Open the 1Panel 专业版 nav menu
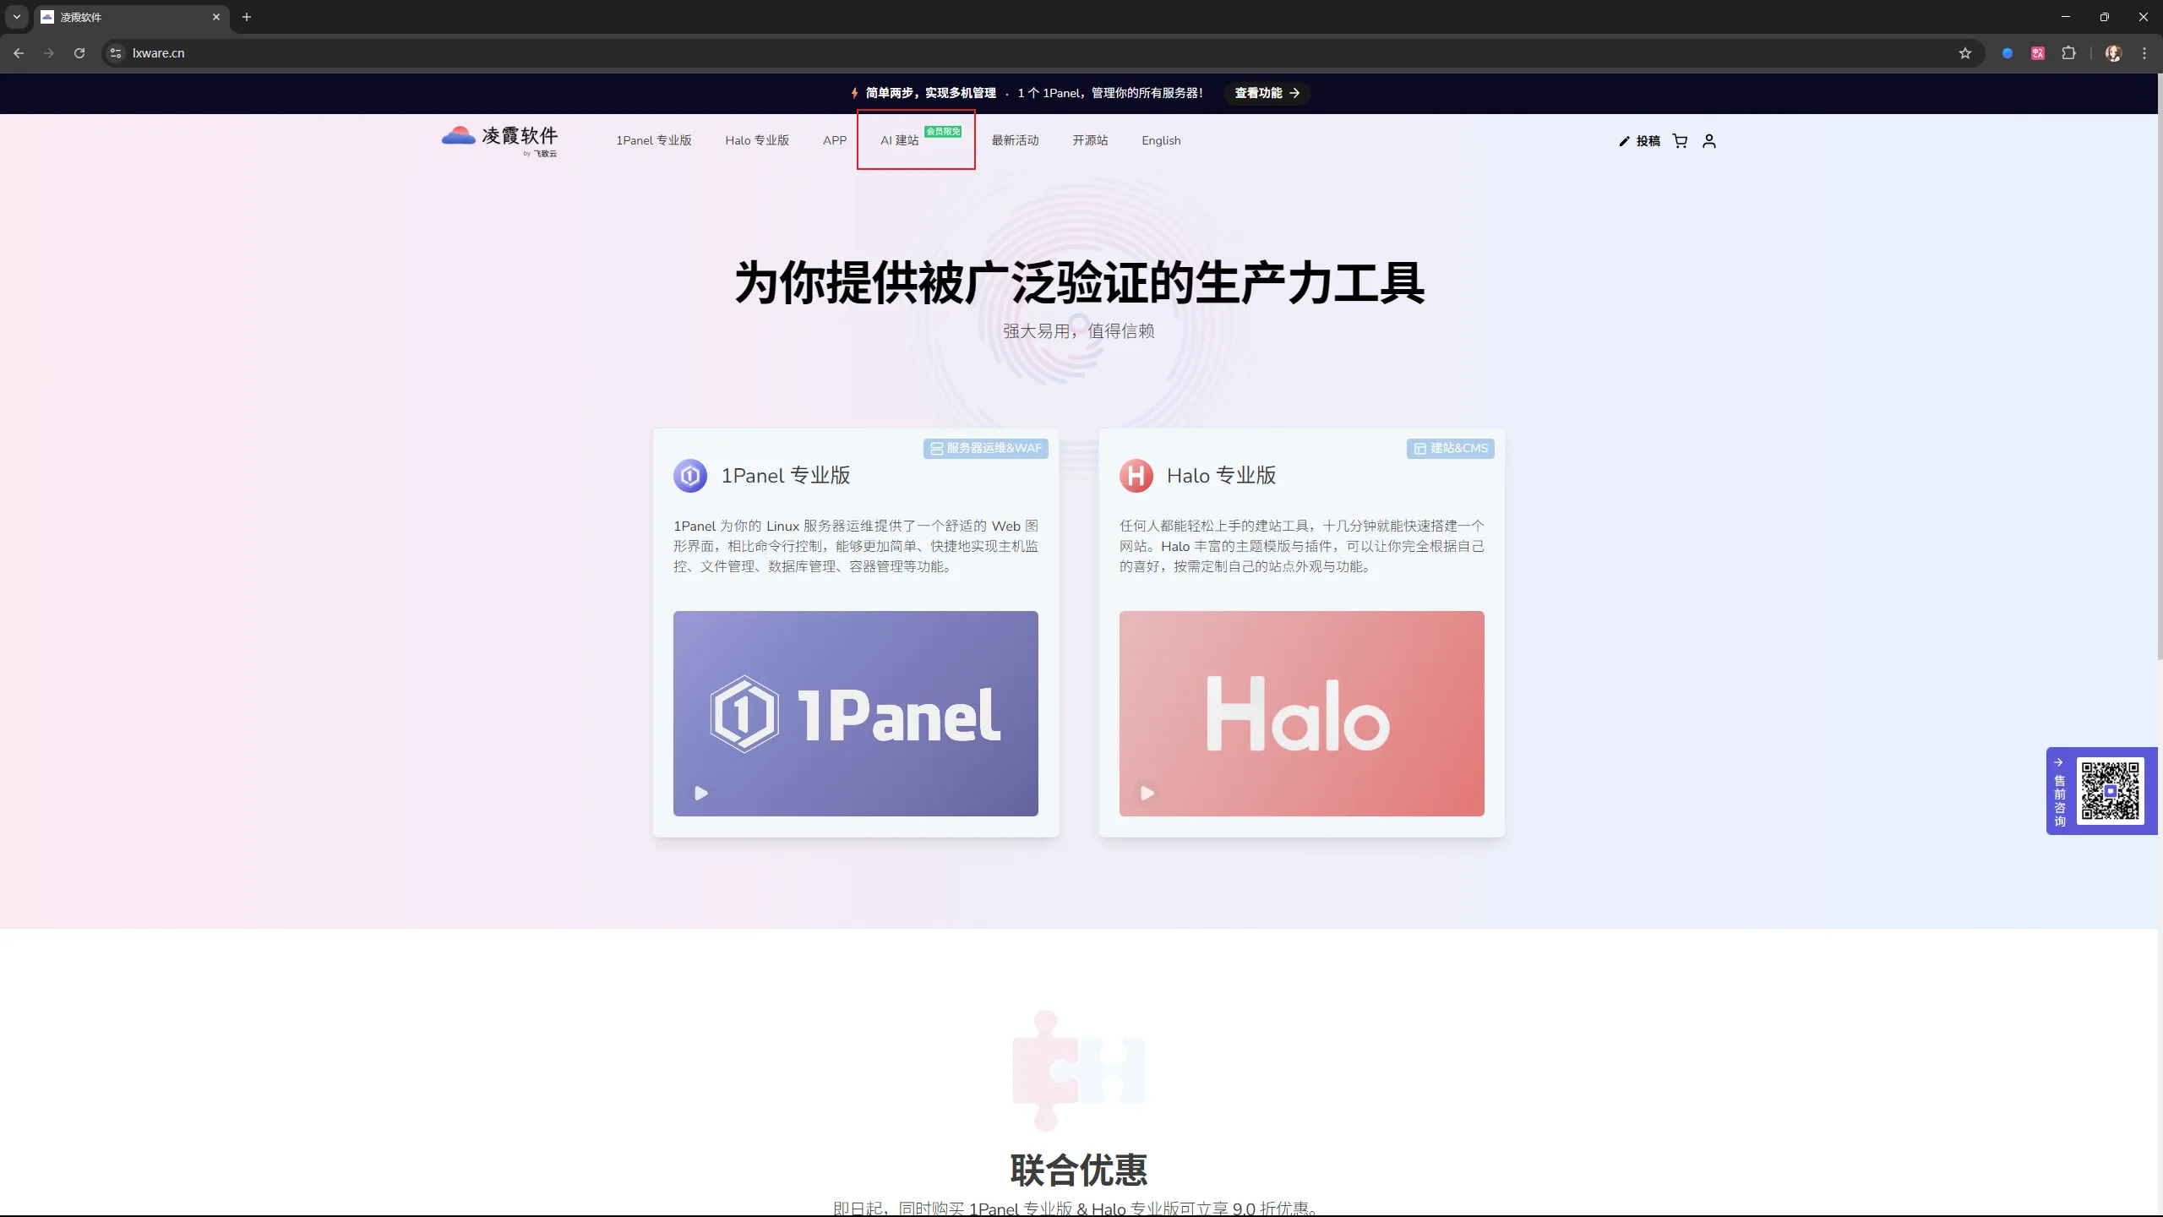Viewport: 2163px width, 1217px height. [654, 140]
